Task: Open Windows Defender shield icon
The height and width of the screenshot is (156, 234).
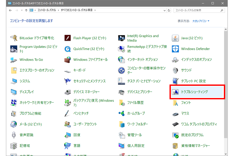Action: 175,49
